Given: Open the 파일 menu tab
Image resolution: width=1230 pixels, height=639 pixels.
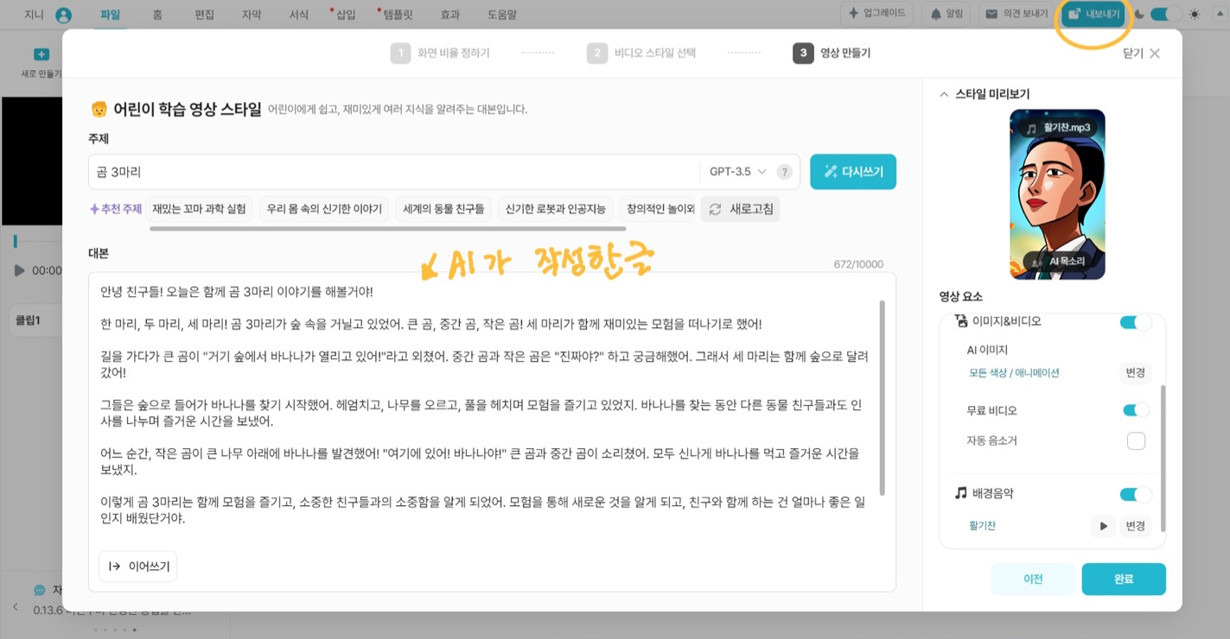Looking at the screenshot, I should coord(111,15).
